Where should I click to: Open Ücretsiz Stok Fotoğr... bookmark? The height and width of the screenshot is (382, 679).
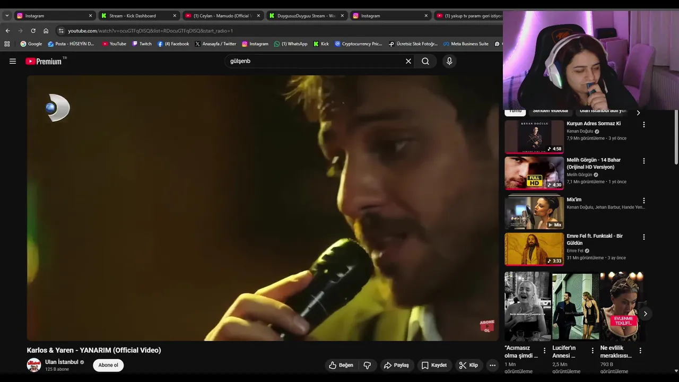tap(413, 44)
